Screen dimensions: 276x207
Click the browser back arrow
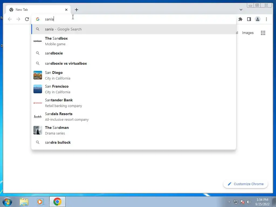point(10,19)
